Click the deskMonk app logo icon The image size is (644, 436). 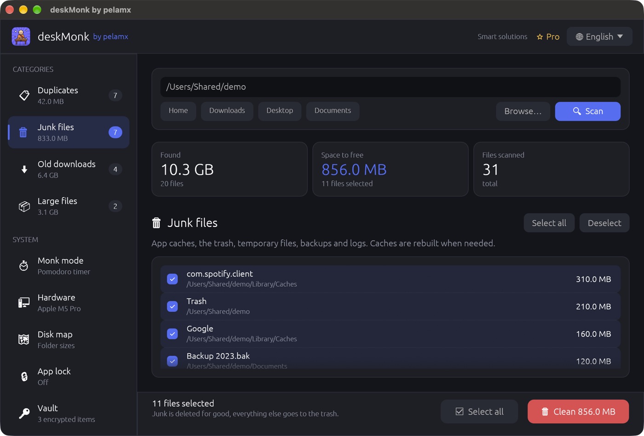[x=21, y=36]
